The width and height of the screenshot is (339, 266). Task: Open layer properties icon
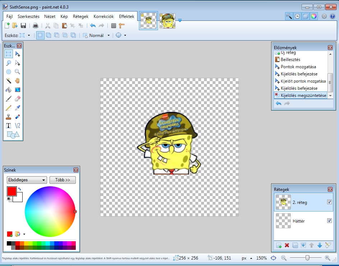[x=328, y=245]
